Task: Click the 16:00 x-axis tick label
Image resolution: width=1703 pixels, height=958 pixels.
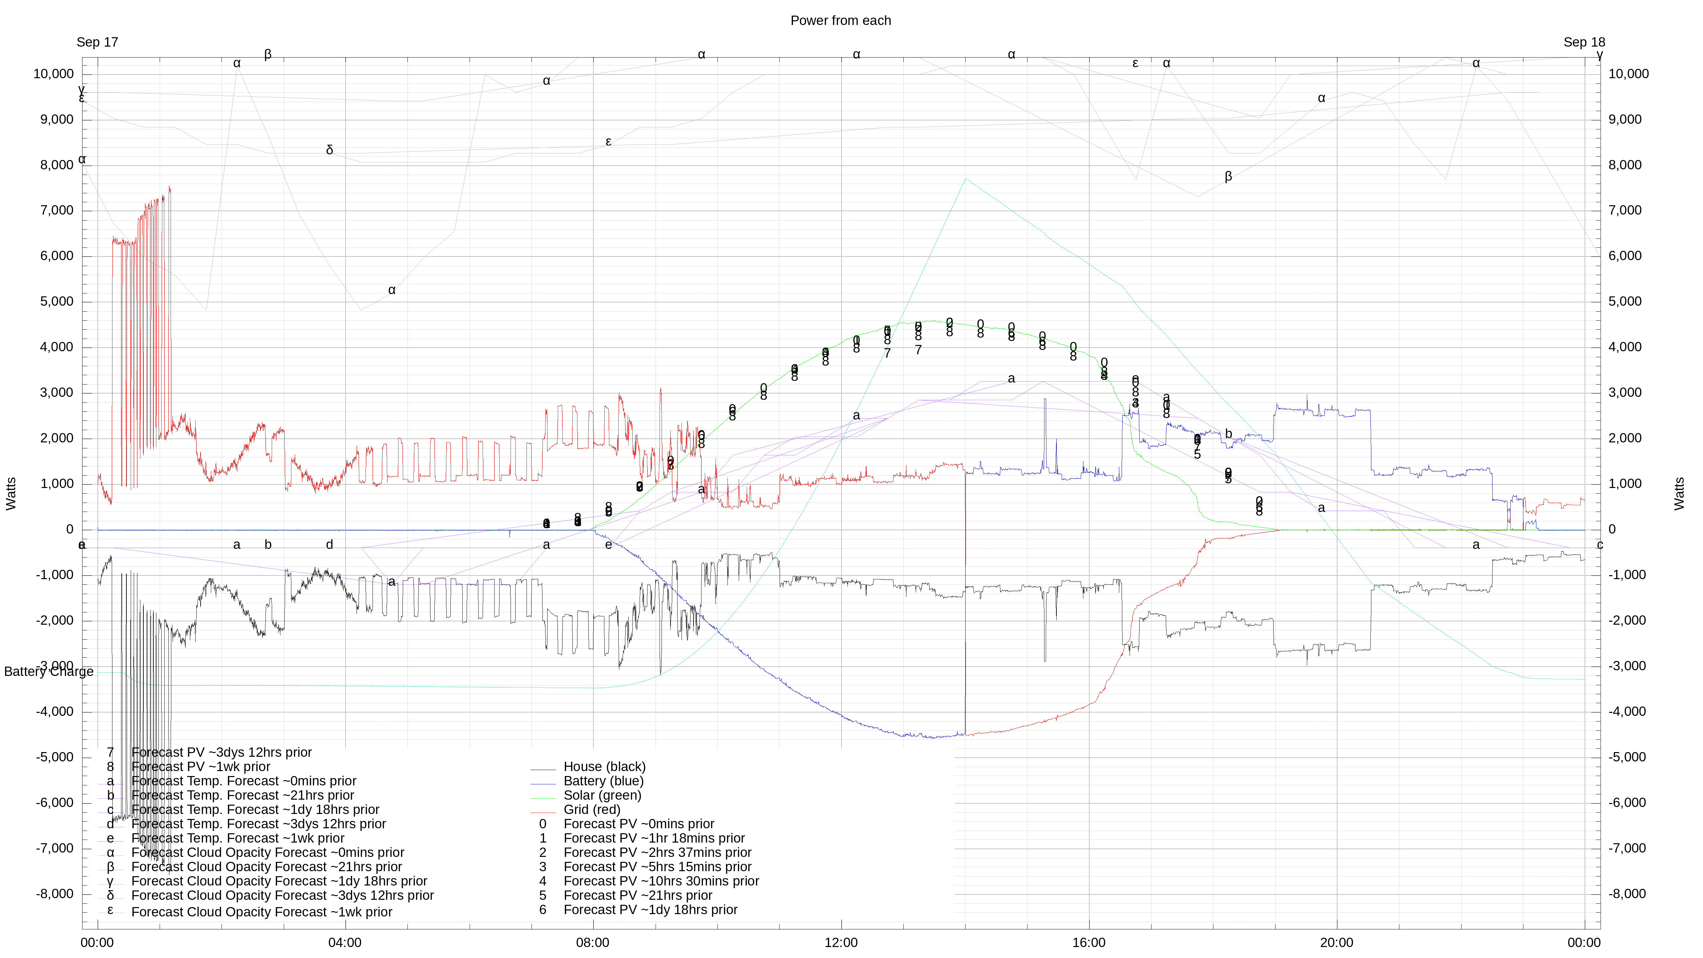Action: tap(1089, 943)
